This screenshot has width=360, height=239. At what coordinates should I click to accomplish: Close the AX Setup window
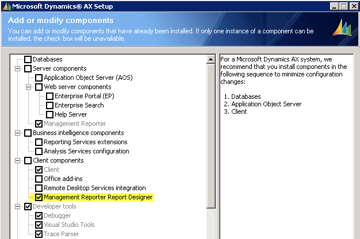point(354,6)
